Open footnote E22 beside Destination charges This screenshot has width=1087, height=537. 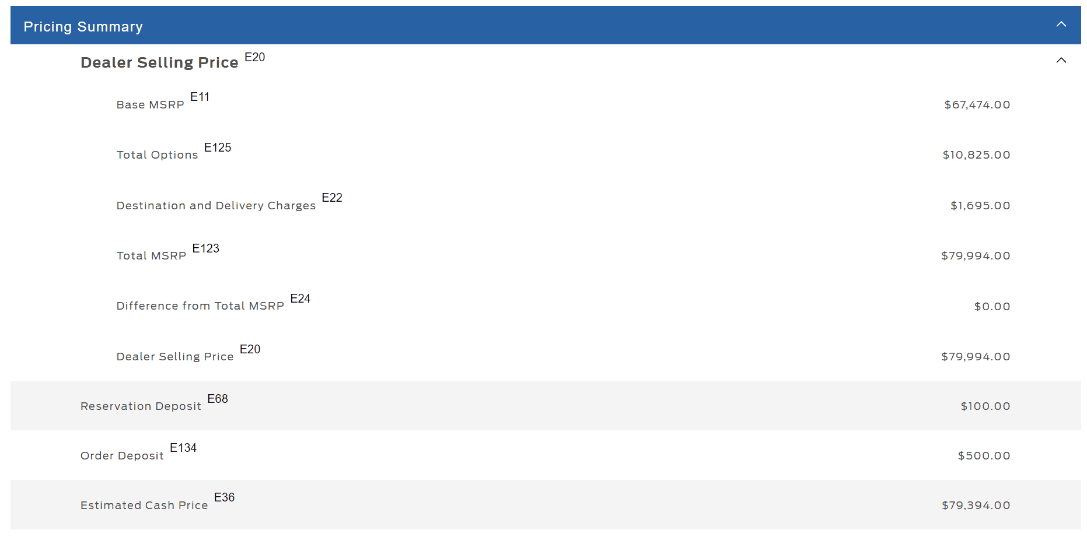(x=332, y=198)
